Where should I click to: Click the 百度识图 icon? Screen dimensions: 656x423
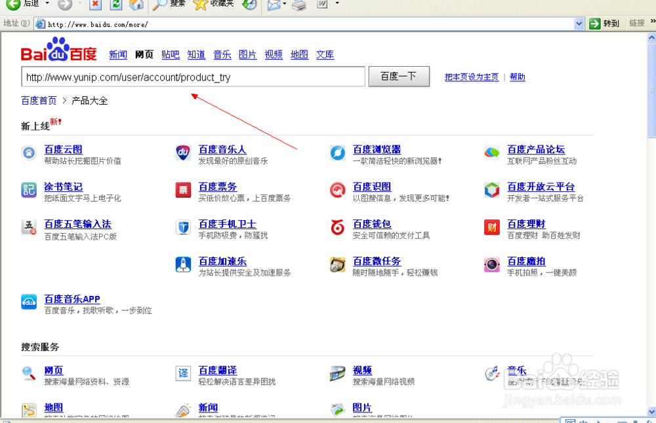pyautogui.click(x=338, y=190)
